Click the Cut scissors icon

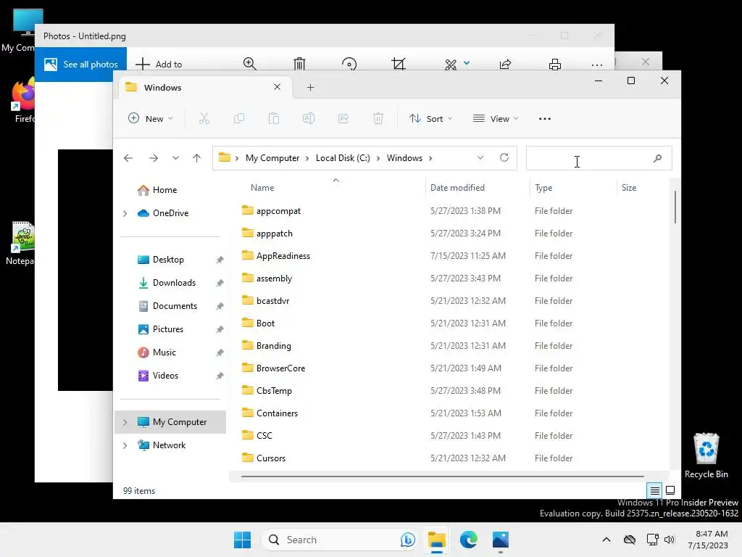click(204, 118)
